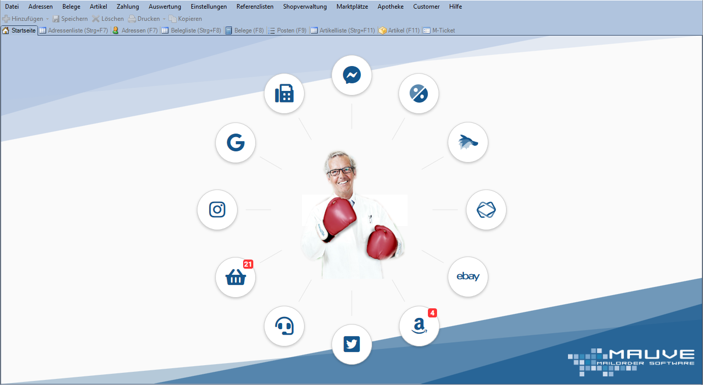Expand the Drucken dropdown arrow
The image size is (703, 385).
(164, 19)
